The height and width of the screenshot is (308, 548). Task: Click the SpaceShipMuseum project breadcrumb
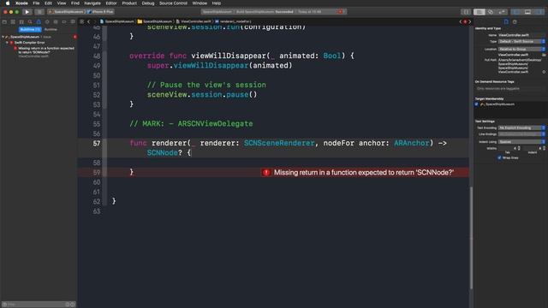pyautogui.click(x=117, y=21)
